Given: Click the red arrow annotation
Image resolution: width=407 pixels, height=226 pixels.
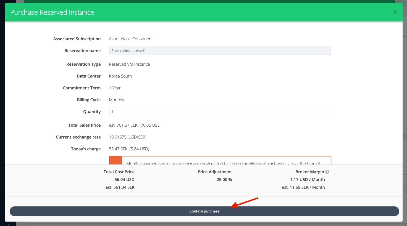Looking at the screenshot, I should pos(245,203).
